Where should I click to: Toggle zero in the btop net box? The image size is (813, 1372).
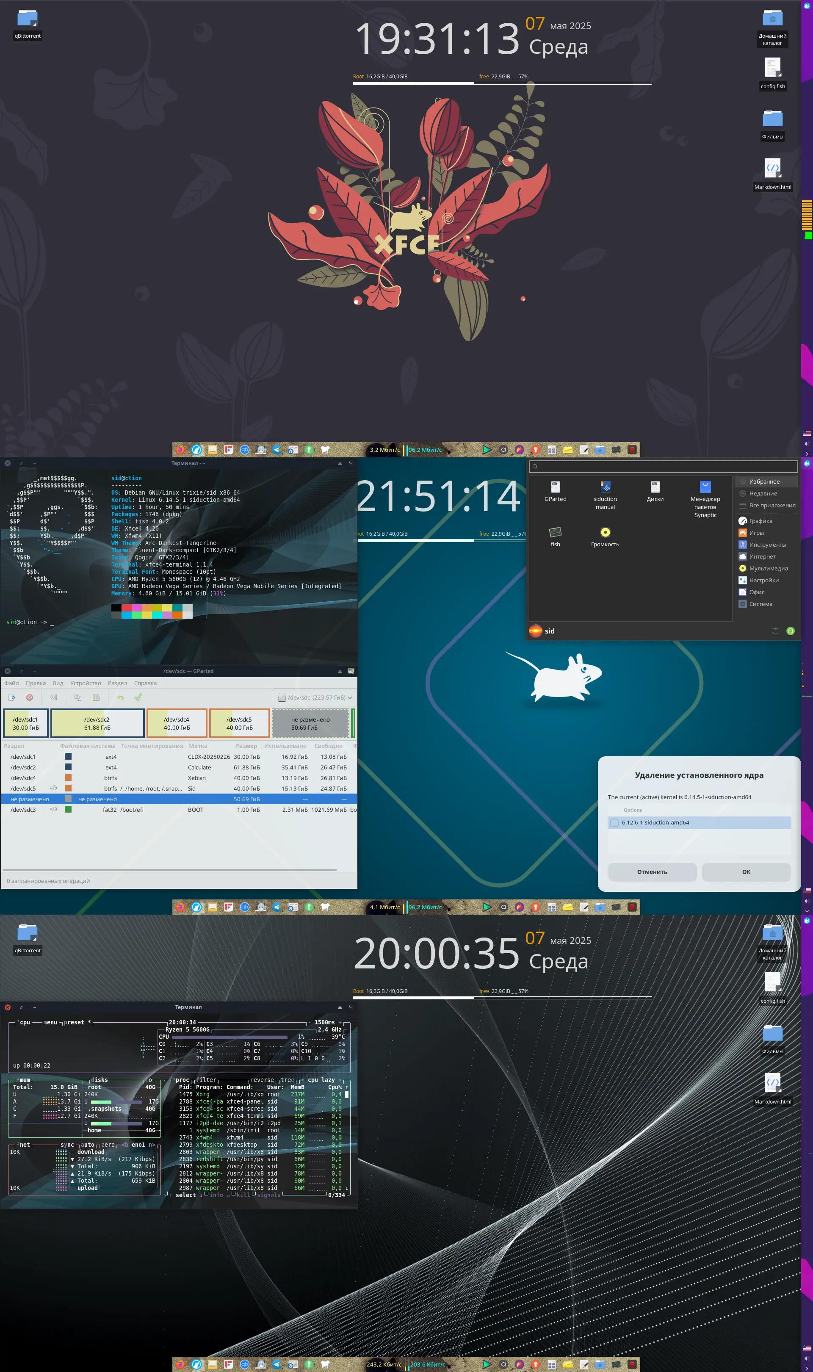(x=108, y=1145)
